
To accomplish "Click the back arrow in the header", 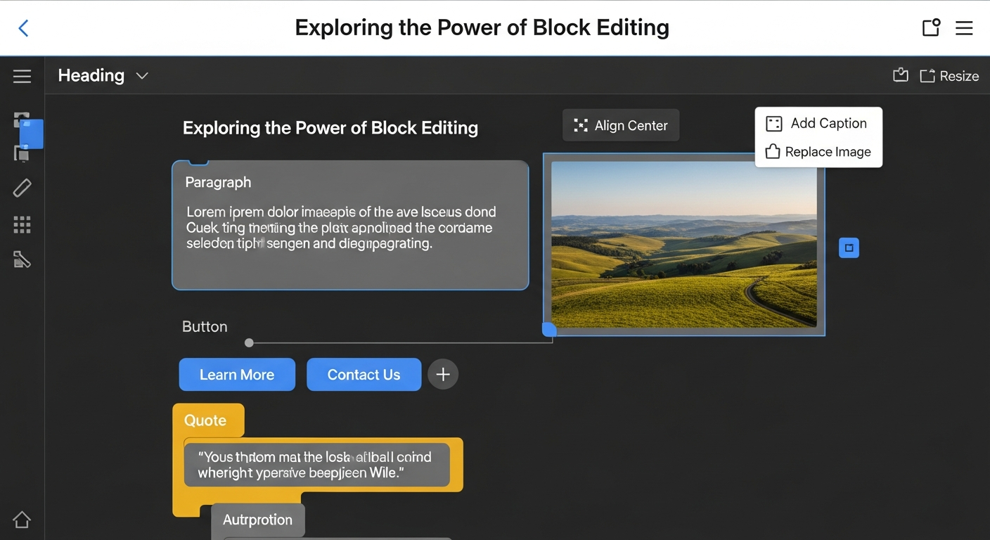I will point(23,28).
